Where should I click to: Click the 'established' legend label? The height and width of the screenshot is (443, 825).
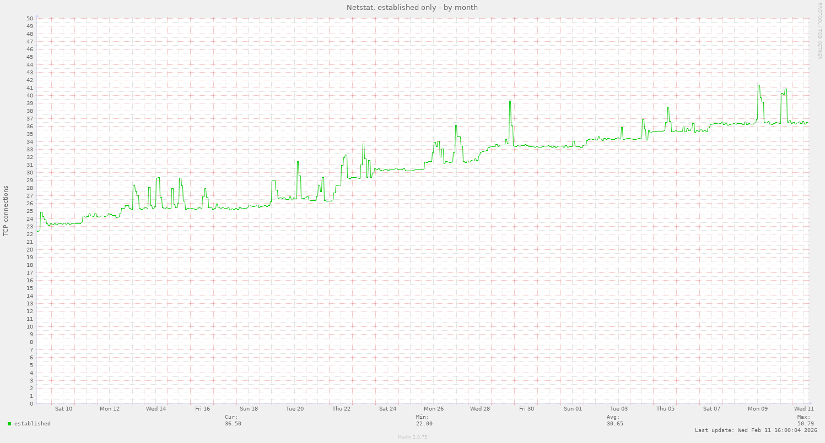pyautogui.click(x=32, y=424)
